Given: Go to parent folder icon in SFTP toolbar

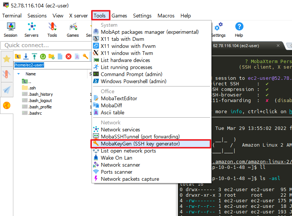Looking at the screenshot, I should tap(18, 56).
